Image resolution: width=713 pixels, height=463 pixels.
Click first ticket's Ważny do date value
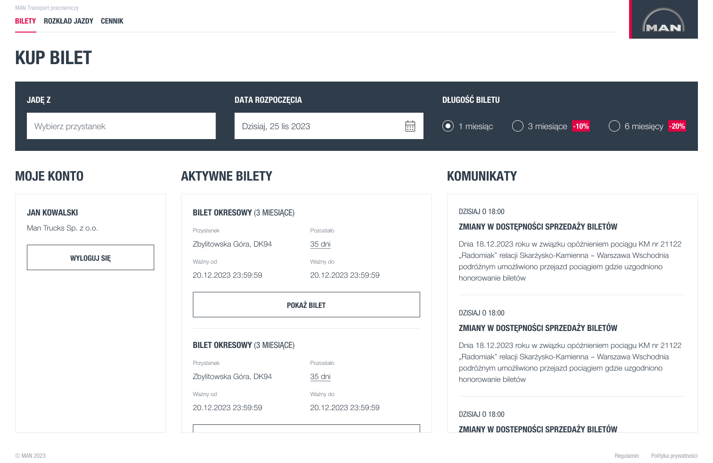pyautogui.click(x=345, y=275)
